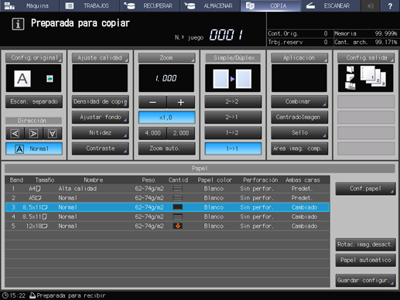Open help with the question mark icon

(x=390, y=5)
